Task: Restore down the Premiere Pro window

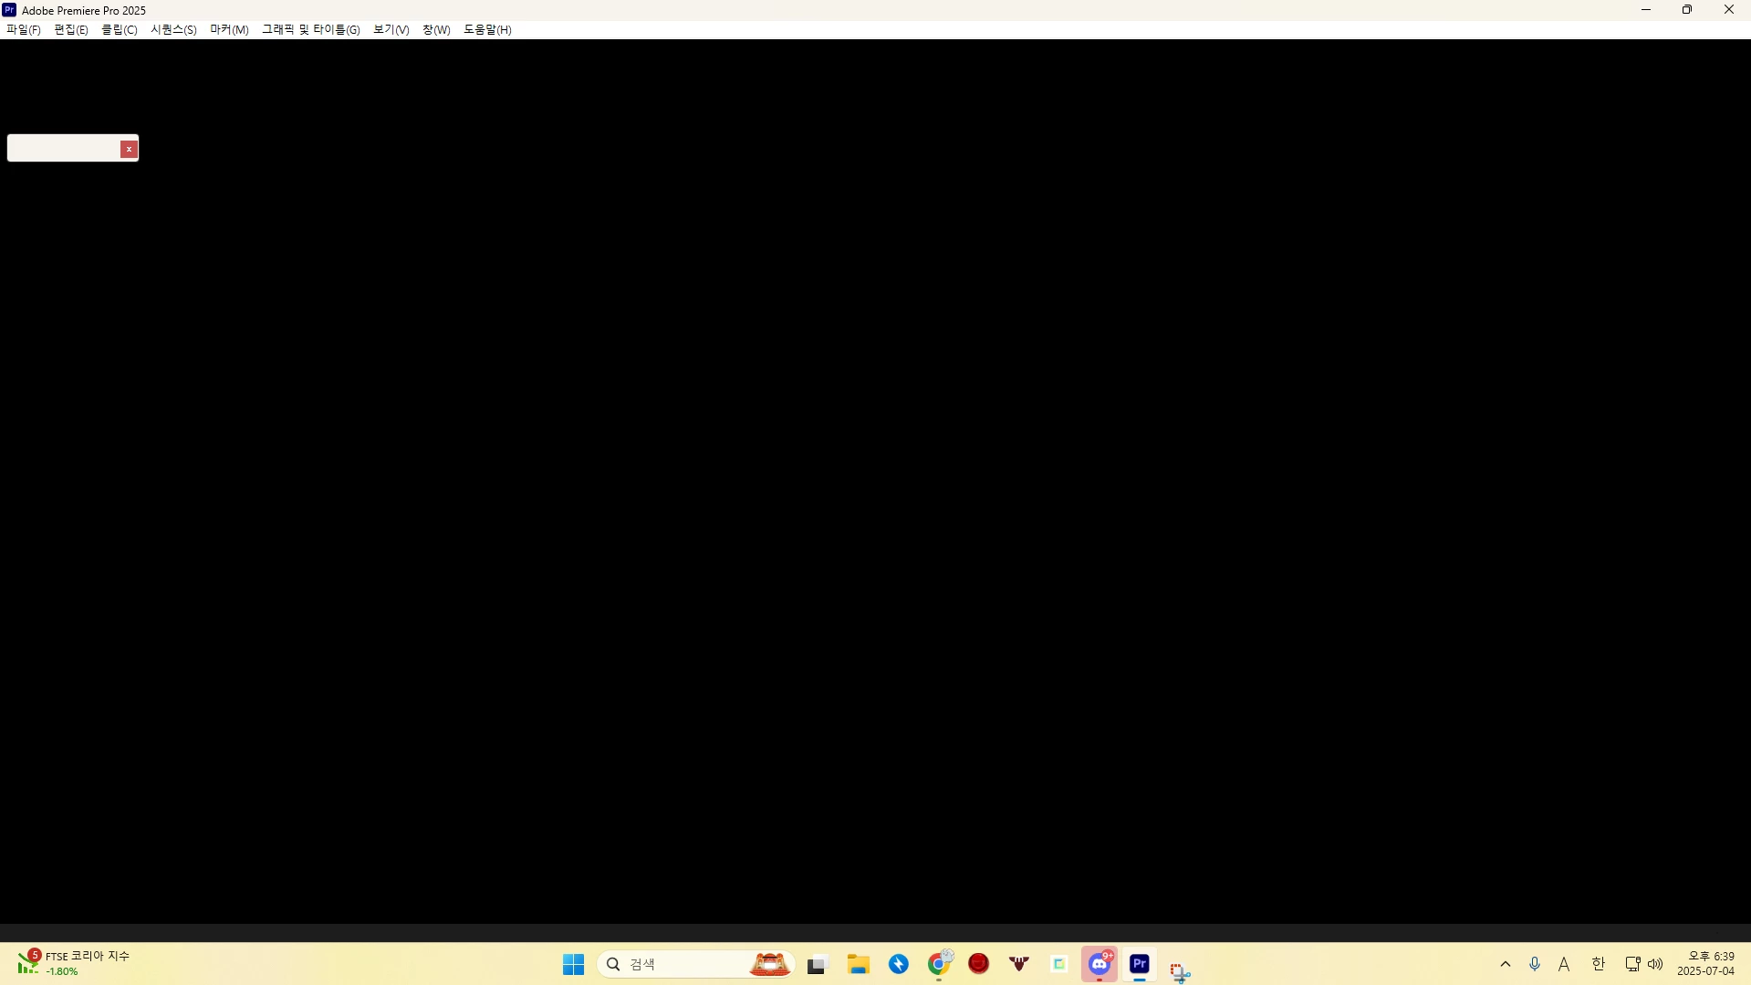Action: click(x=1687, y=10)
